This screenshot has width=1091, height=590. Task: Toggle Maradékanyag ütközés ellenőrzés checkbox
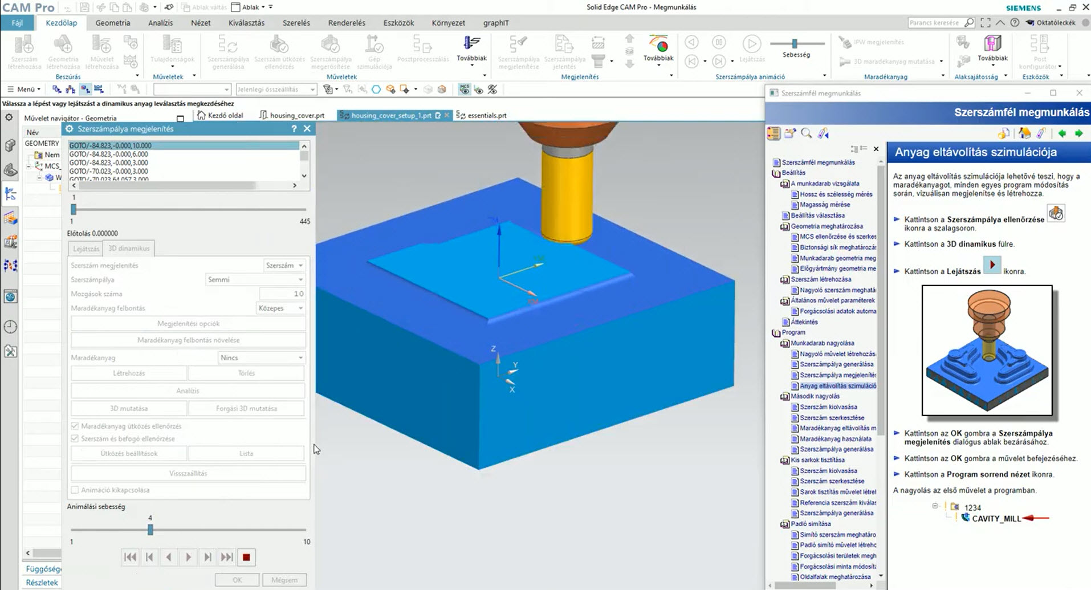tap(75, 426)
